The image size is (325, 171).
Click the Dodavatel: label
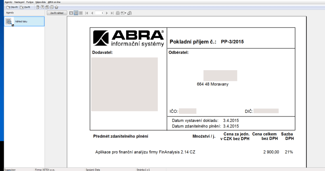[x=102, y=52]
